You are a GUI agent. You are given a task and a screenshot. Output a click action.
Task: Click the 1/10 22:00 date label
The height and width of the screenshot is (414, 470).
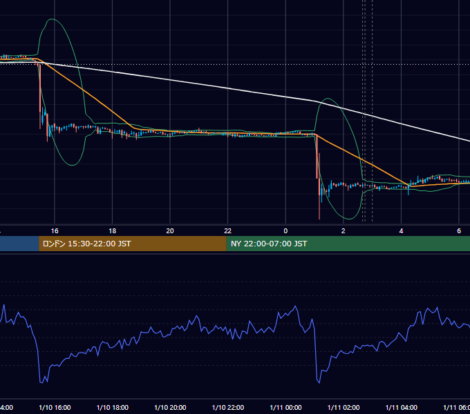[228, 407]
